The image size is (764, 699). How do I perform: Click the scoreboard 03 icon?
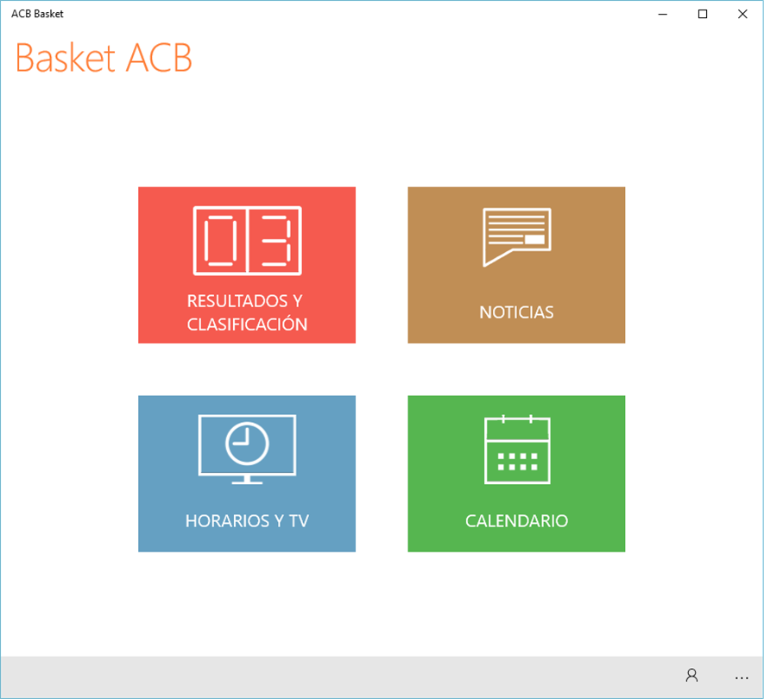(247, 241)
